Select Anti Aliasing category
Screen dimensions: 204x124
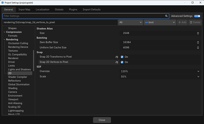[15, 103]
